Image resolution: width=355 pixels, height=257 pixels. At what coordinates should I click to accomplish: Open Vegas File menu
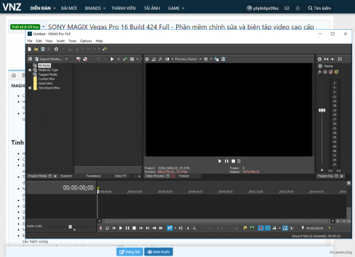click(x=30, y=41)
